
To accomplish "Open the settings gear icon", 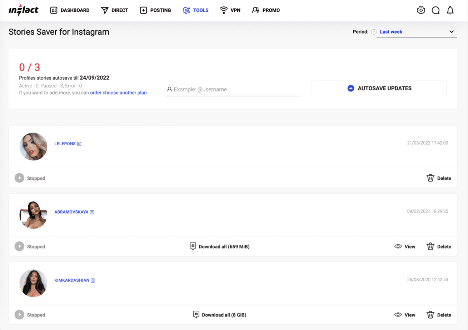I will click(x=421, y=10).
